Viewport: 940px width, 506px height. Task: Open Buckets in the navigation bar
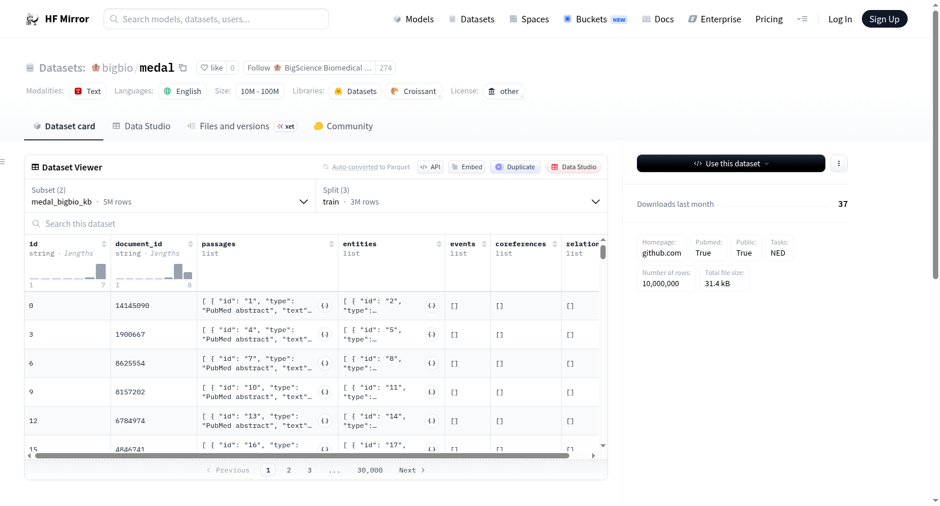[x=595, y=19]
